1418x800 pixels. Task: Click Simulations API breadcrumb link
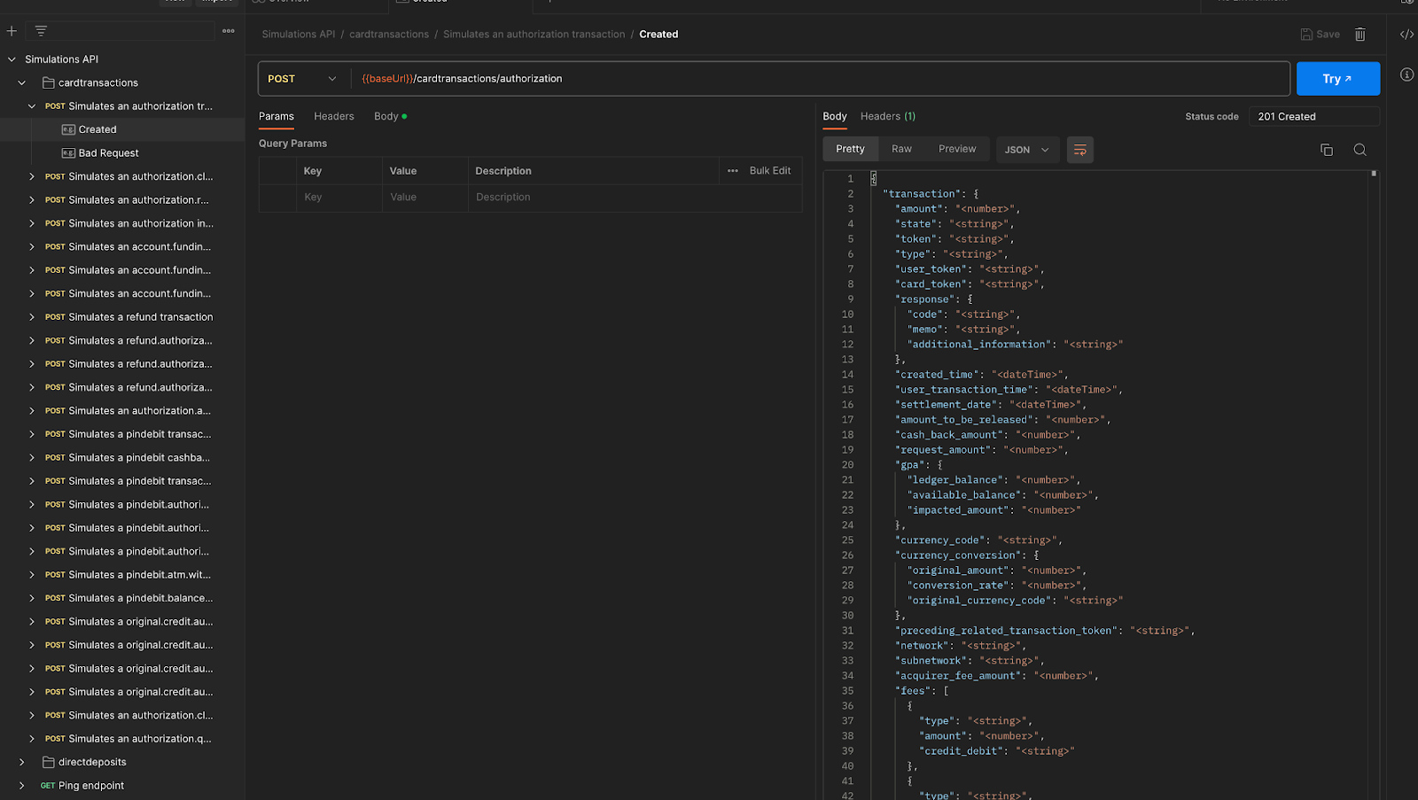299,35
